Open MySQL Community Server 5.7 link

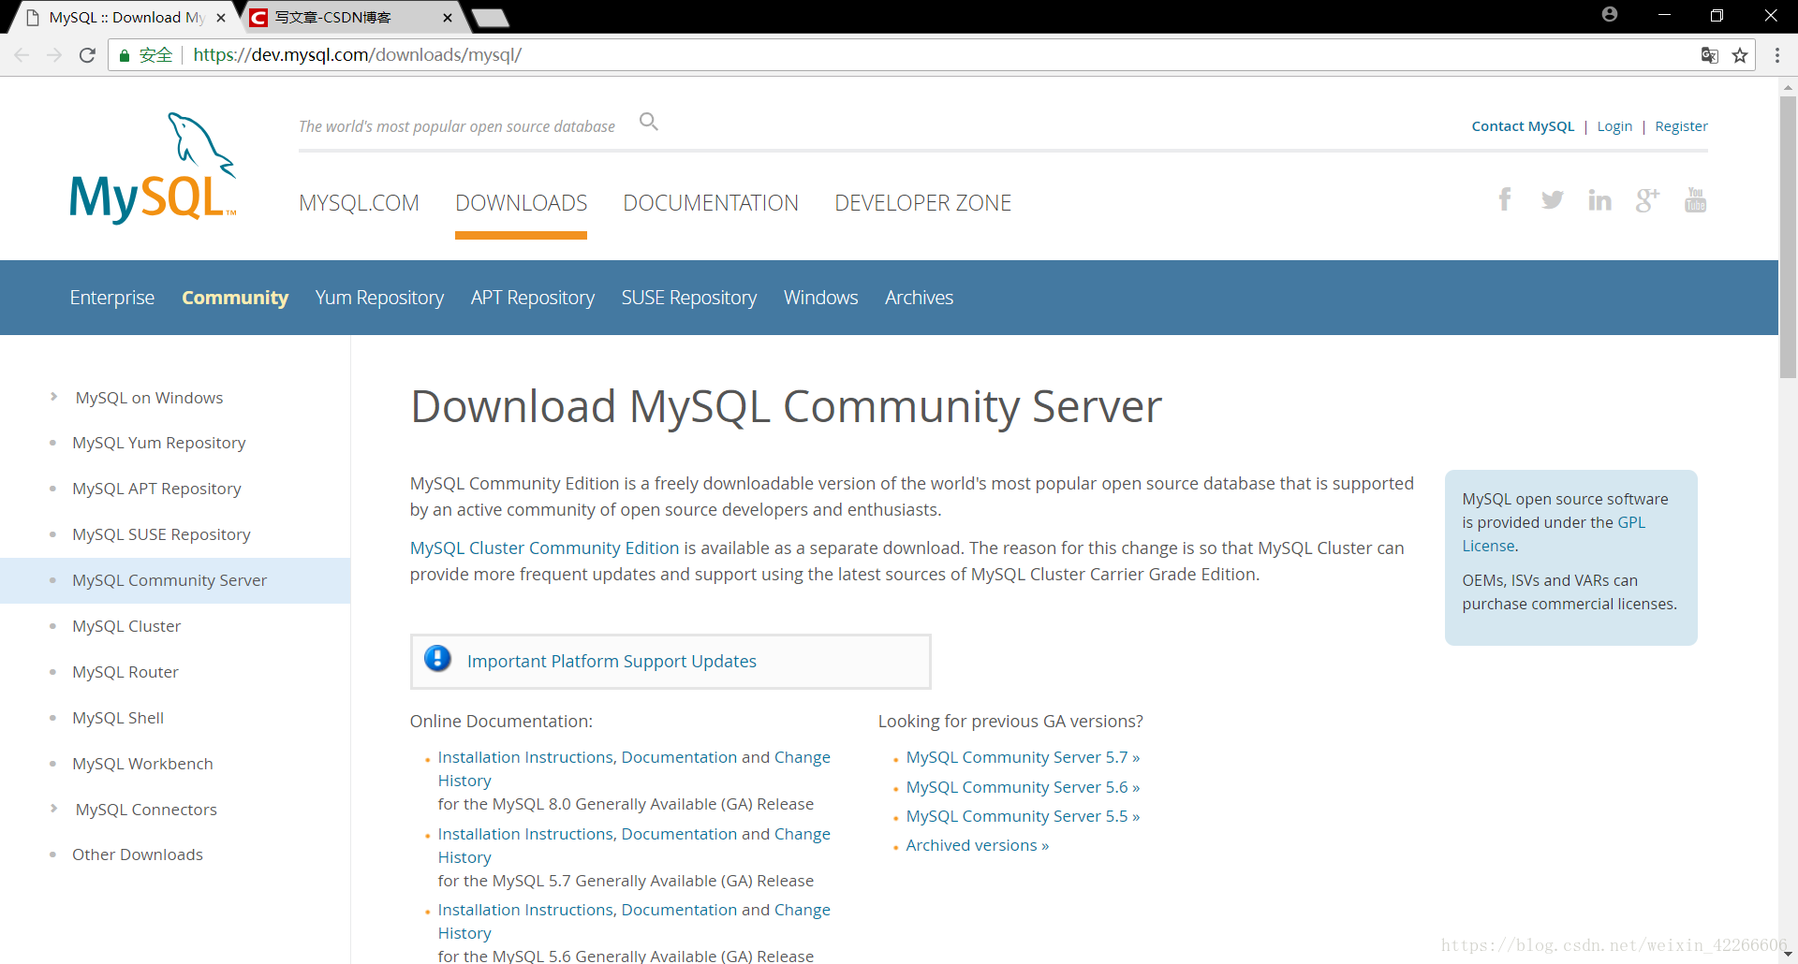pos(1023,757)
